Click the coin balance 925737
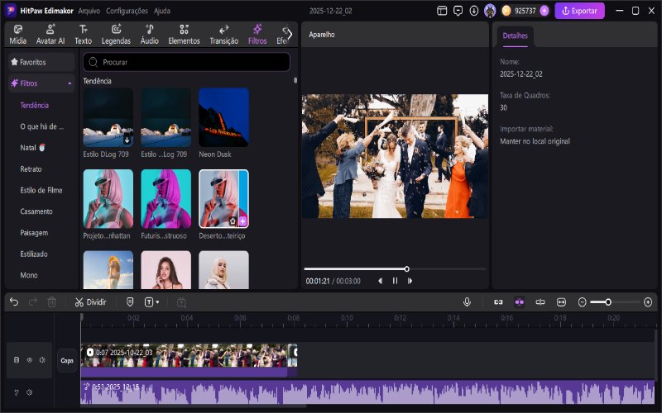This screenshot has width=662, height=413. (x=525, y=11)
